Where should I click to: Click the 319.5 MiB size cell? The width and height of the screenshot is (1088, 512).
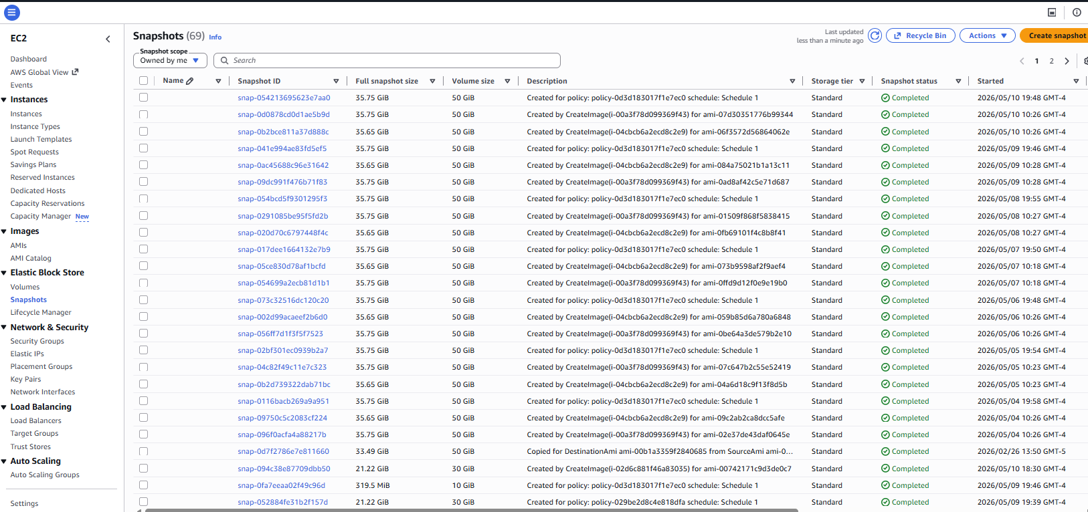(x=373, y=485)
